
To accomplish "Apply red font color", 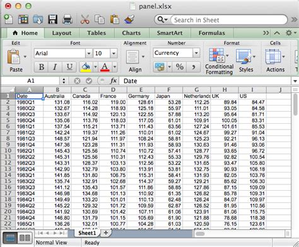I will tap(105, 68).
